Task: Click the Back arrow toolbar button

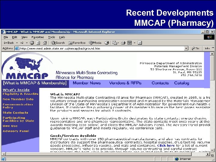Action: click(8, 43)
